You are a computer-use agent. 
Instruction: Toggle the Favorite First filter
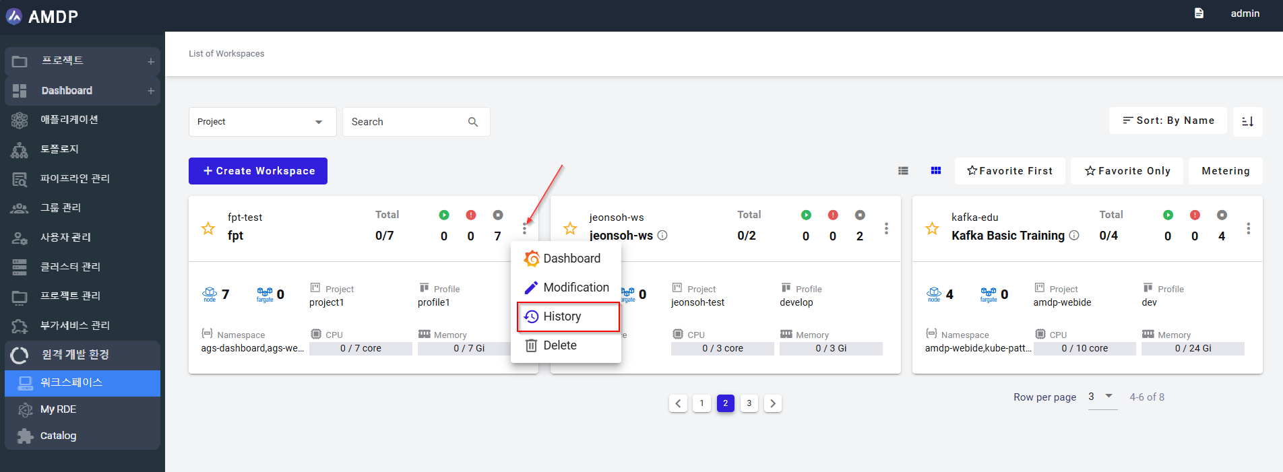pyautogui.click(x=1009, y=171)
